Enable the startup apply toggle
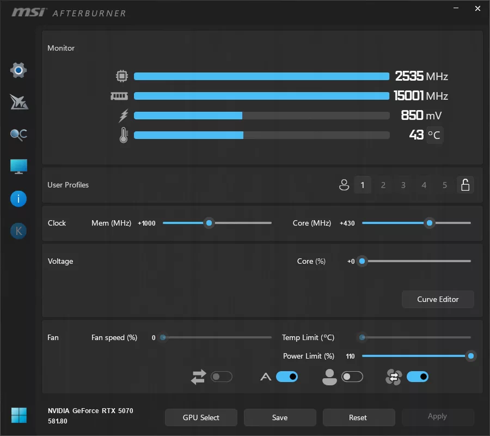 pos(222,377)
